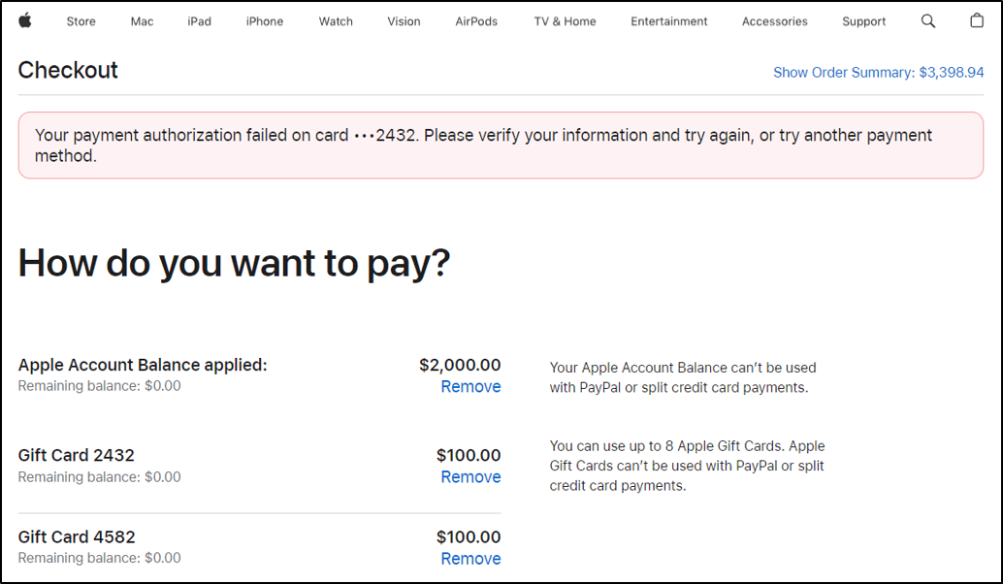Open the Accessories section
1003x584 pixels.
point(774,20)
